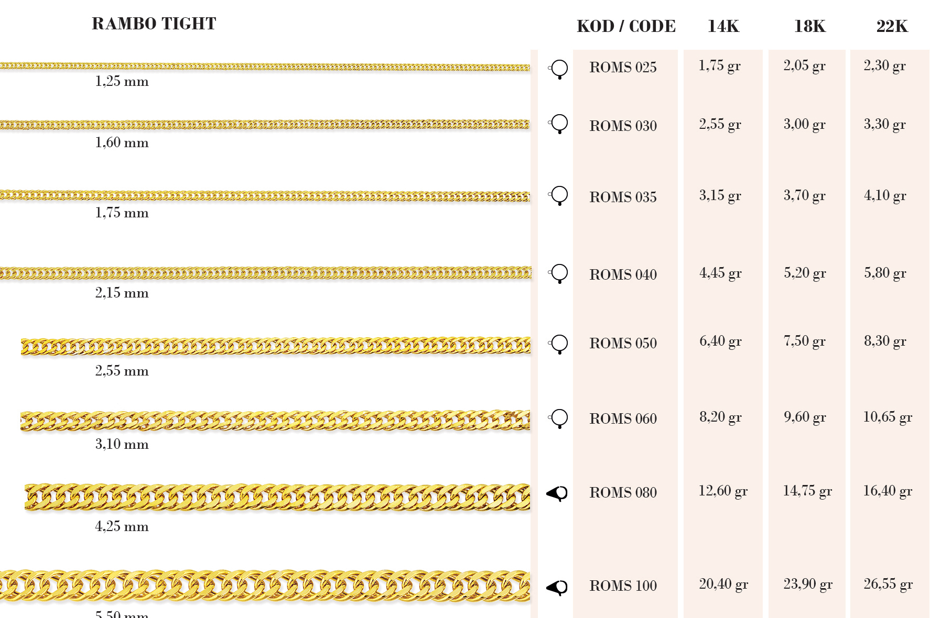Select the ROMS 100 product code
Viewport: 930px width, 618px height.
click(623, 586)
